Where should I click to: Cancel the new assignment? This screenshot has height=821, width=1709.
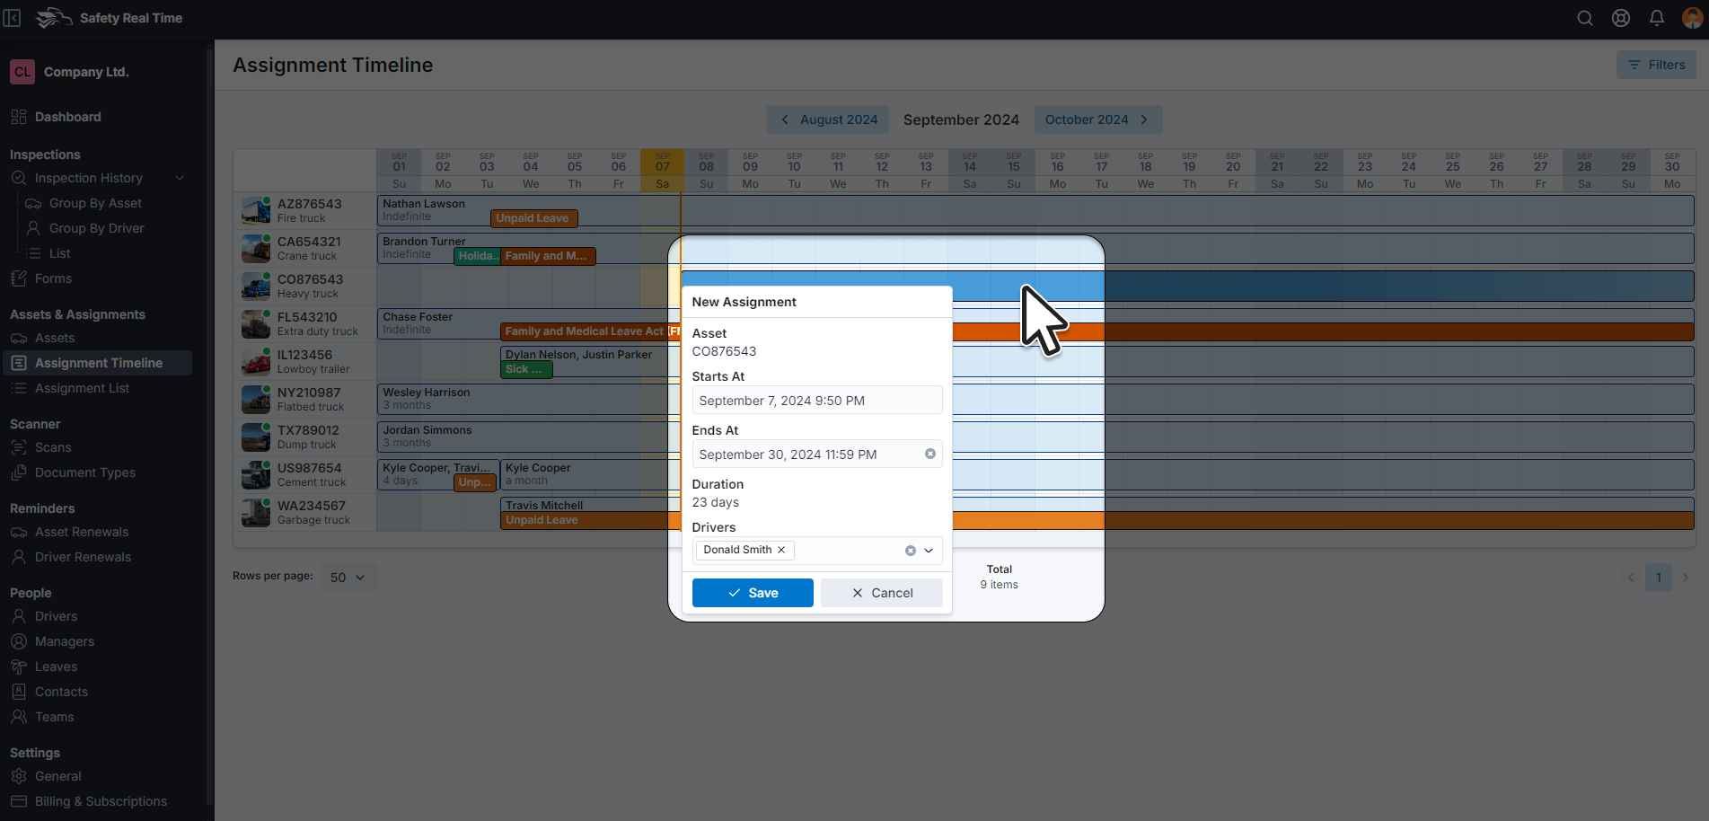881,593
